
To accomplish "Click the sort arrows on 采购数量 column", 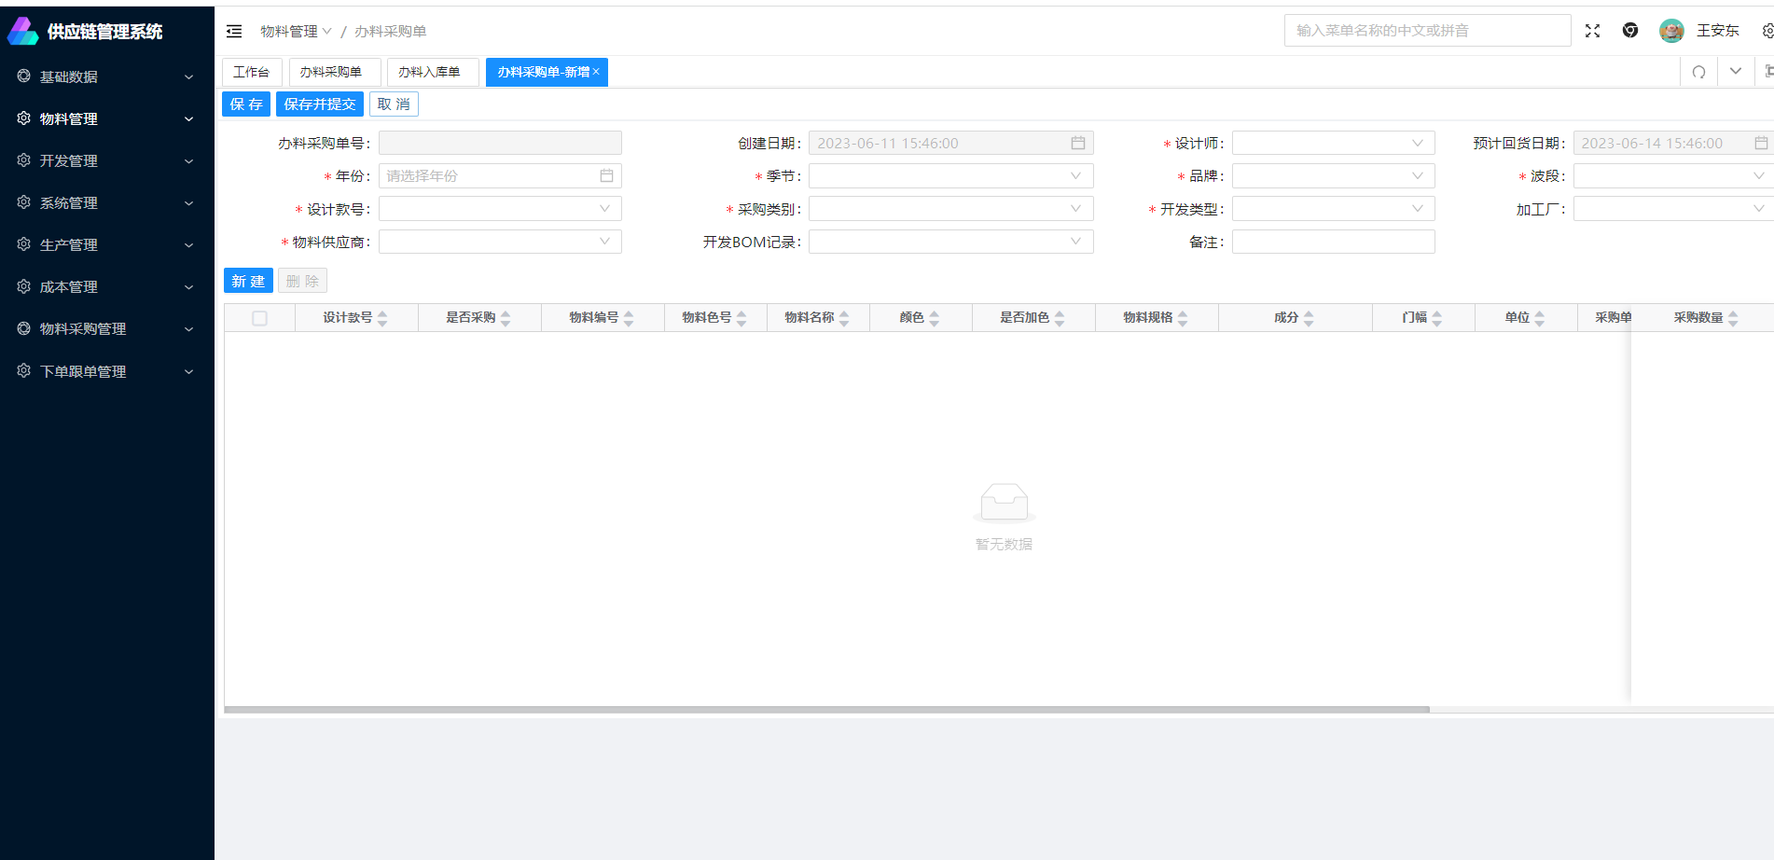I will (x=1733, y=318).
